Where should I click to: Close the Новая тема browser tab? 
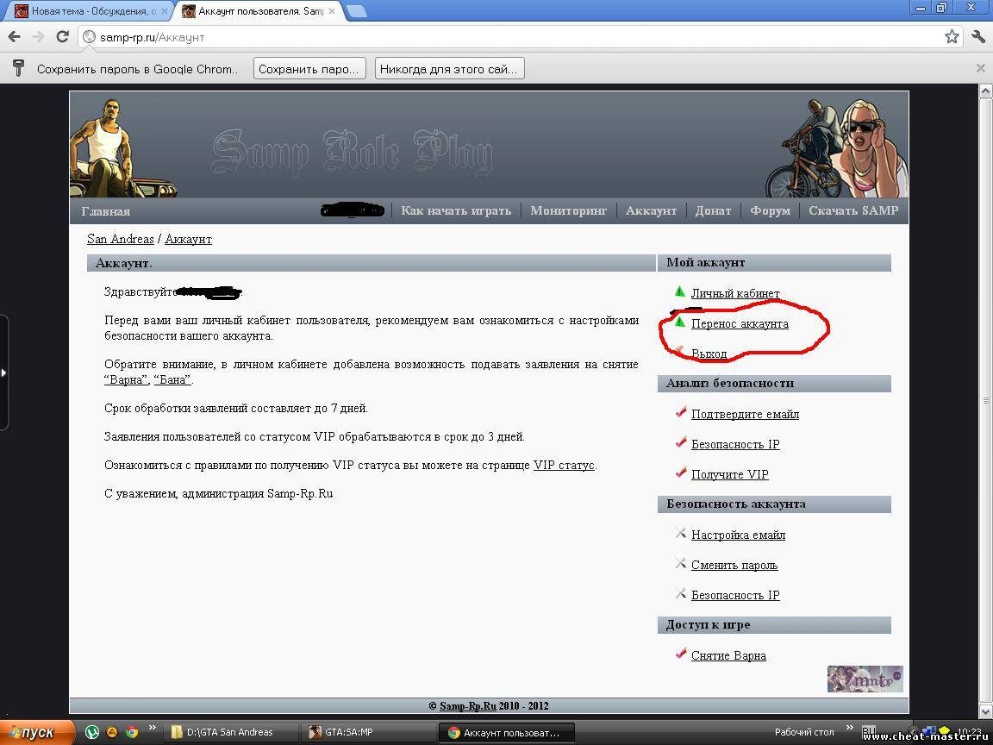[165, 11]
